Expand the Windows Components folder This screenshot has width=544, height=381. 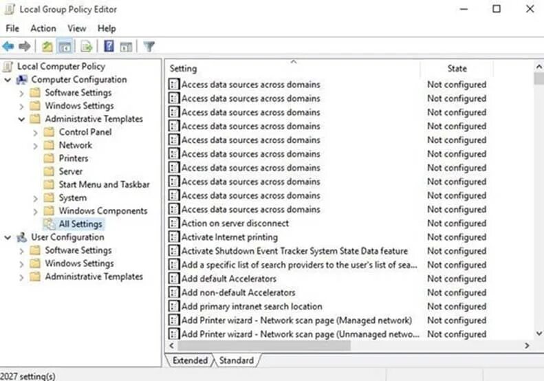click(x=35, y=211)
